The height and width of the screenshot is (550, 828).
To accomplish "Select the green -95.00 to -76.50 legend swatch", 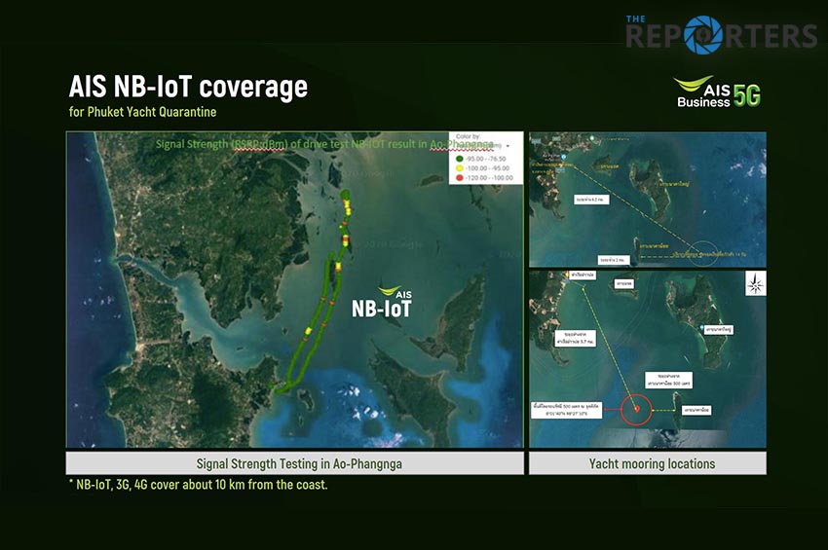I will click(459, 159).
